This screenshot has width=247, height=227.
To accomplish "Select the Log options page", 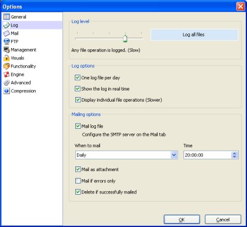I will (x=32, y=25).
